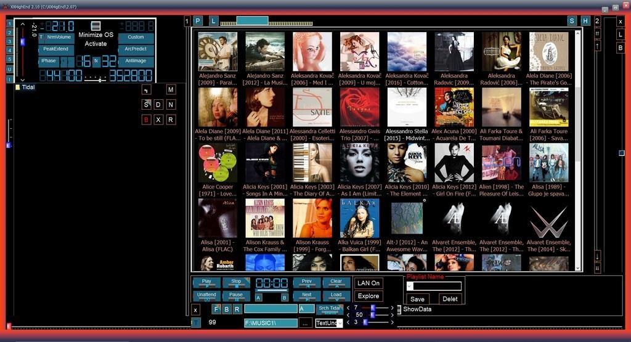The height and width of the screenshot is (342, 631).
Task: Click the Save playlist button
Action: point(417,299)
